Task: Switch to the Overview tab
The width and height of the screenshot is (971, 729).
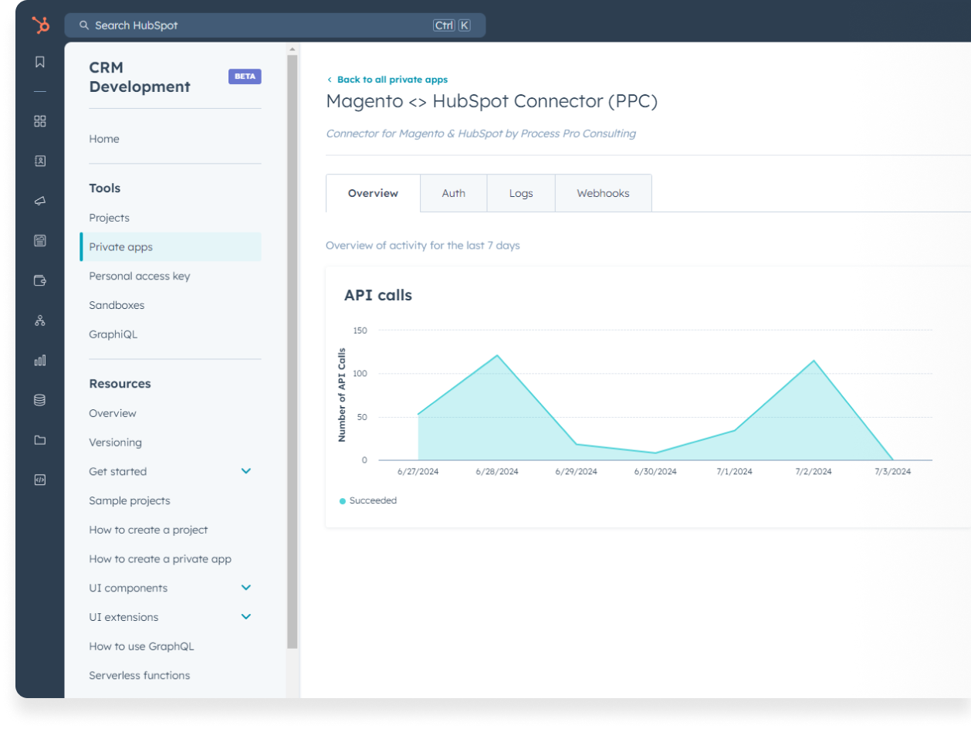Action: click(373, 193)
